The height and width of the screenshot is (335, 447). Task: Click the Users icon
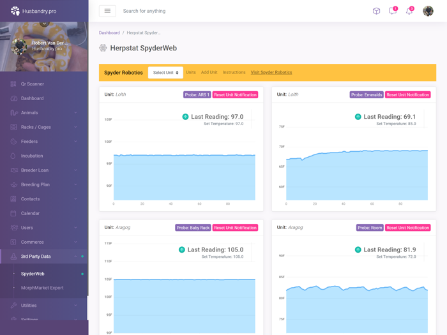click(x=14, y=228)
